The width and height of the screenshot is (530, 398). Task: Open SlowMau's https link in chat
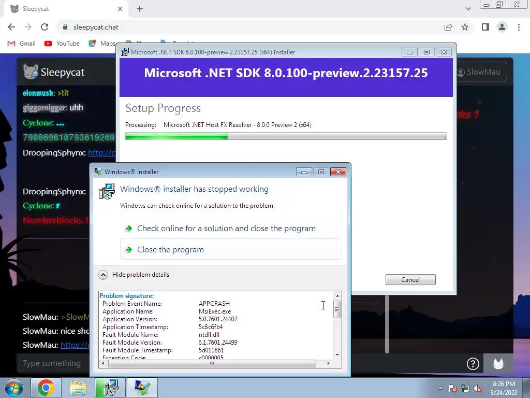(x=75, y=345)
